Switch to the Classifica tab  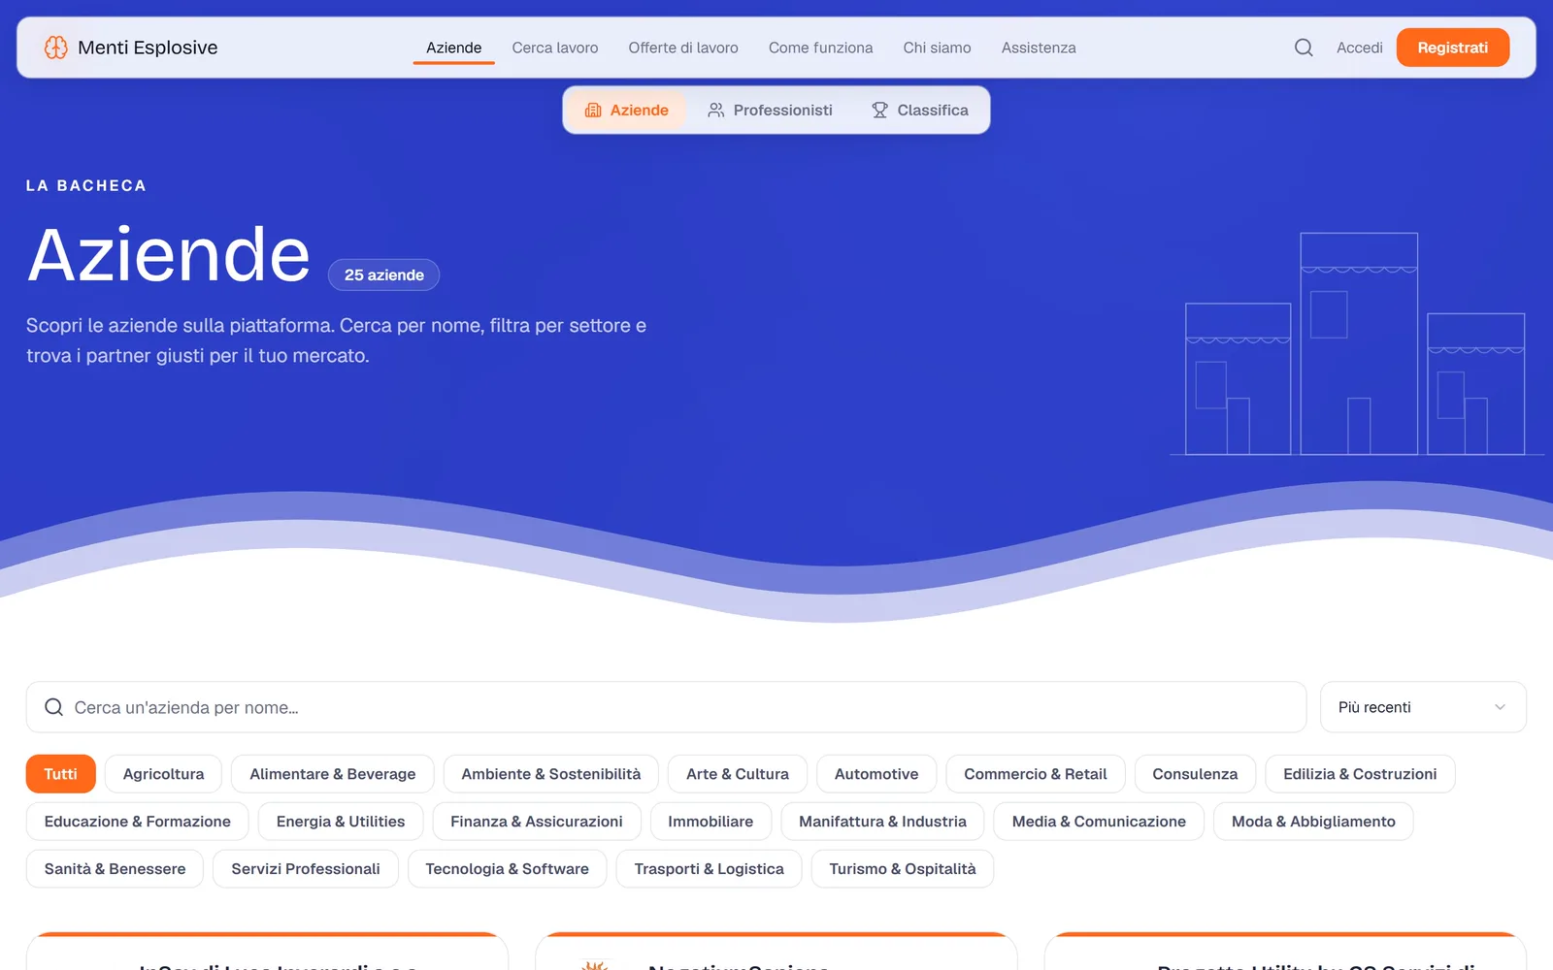tap(920, 111)
